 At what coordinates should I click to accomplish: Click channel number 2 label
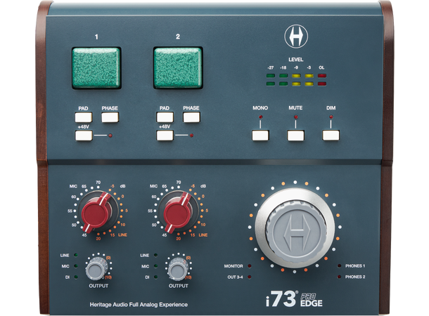tap(178, 37)
